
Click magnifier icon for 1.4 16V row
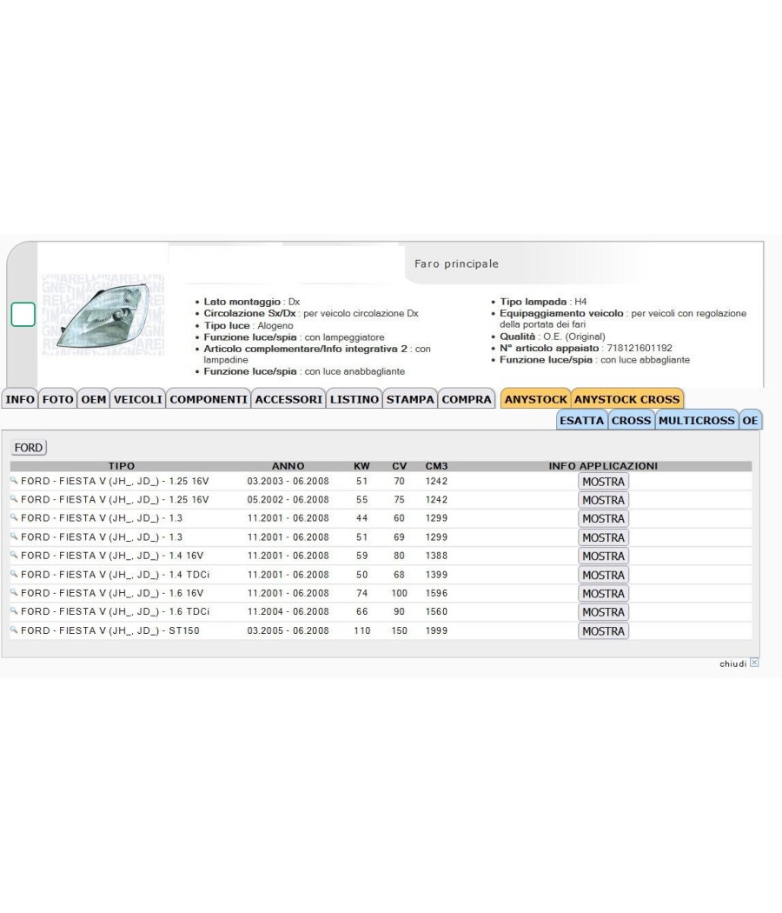tap(14, 555)
